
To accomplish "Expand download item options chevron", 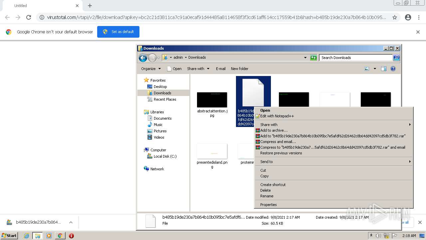I will [x=71, y=222].
